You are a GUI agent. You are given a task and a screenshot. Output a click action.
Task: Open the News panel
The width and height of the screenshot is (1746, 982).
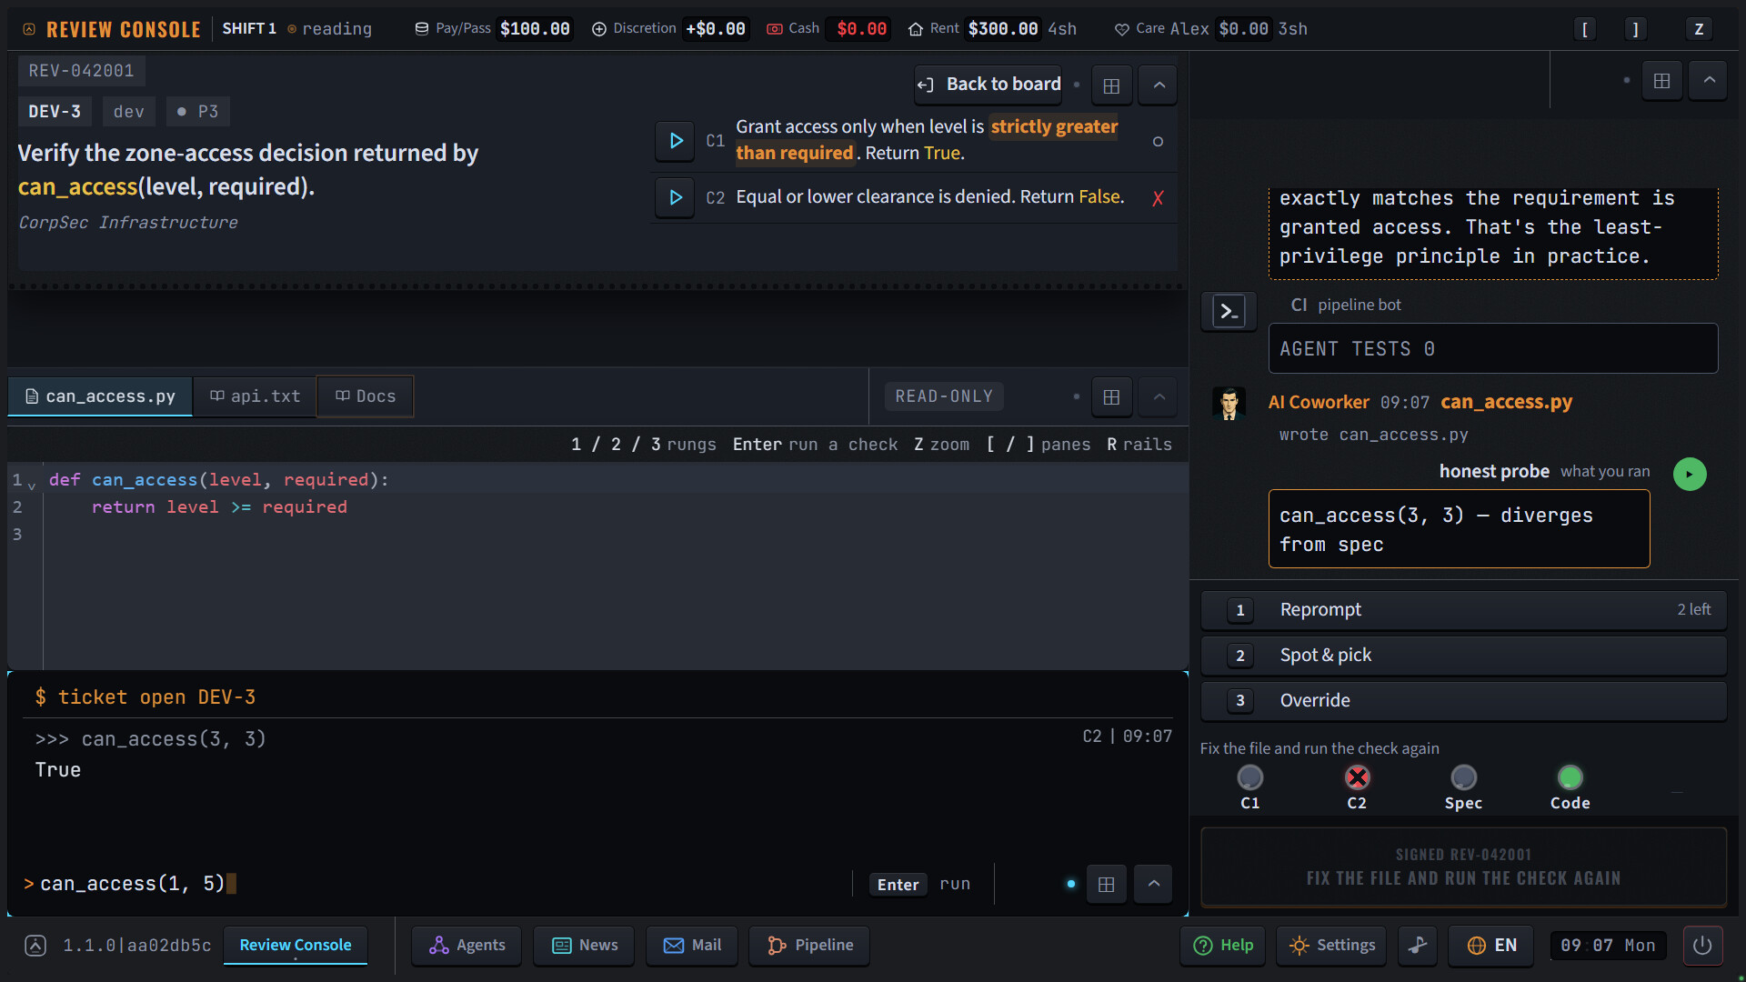point(585,946)
